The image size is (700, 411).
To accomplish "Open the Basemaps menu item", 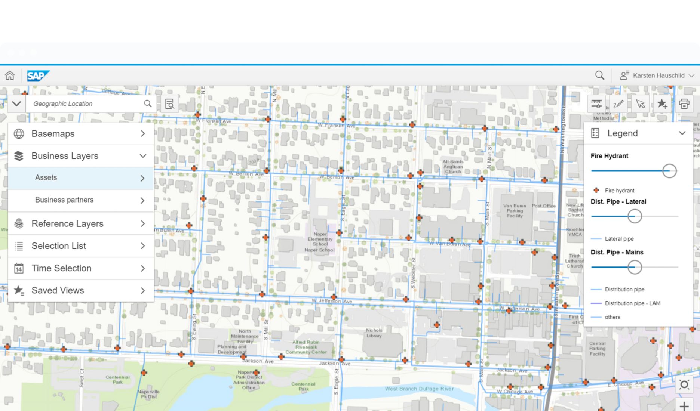I will tap(81, 134).
